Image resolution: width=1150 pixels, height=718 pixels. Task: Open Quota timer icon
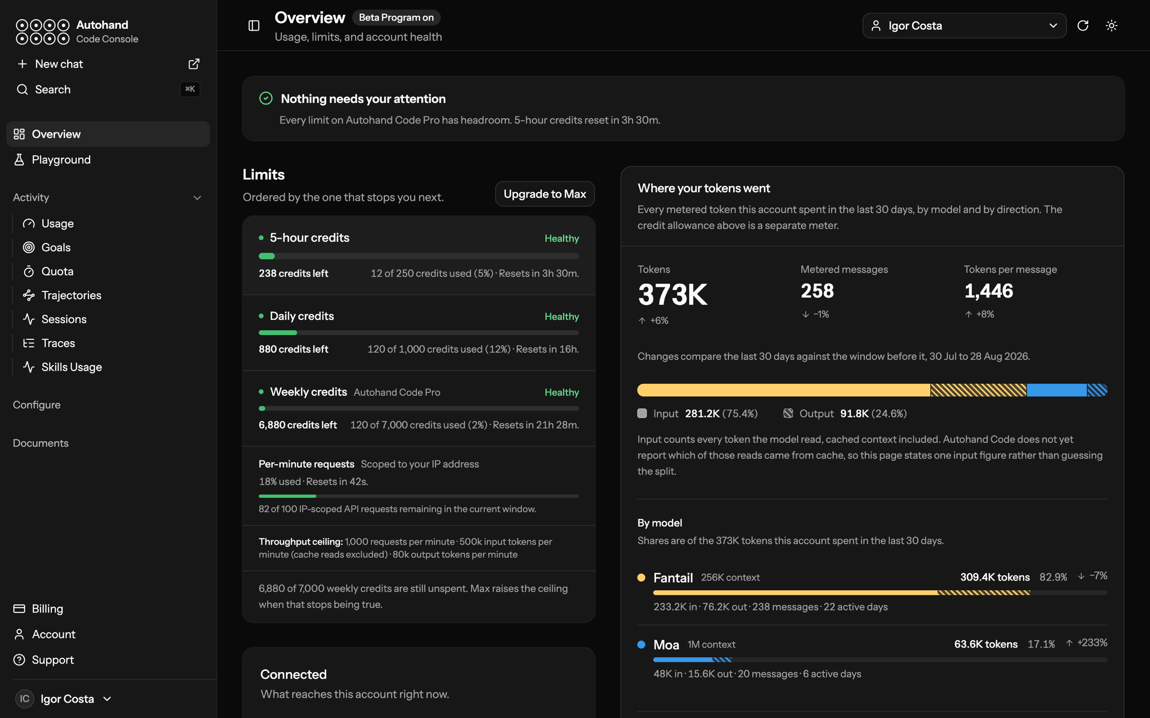(29, 271)
